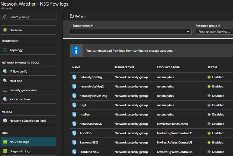Open the Subscription dropdown
Image resolution: width=233 pixels, height=156 pixels.
[131, 32]
